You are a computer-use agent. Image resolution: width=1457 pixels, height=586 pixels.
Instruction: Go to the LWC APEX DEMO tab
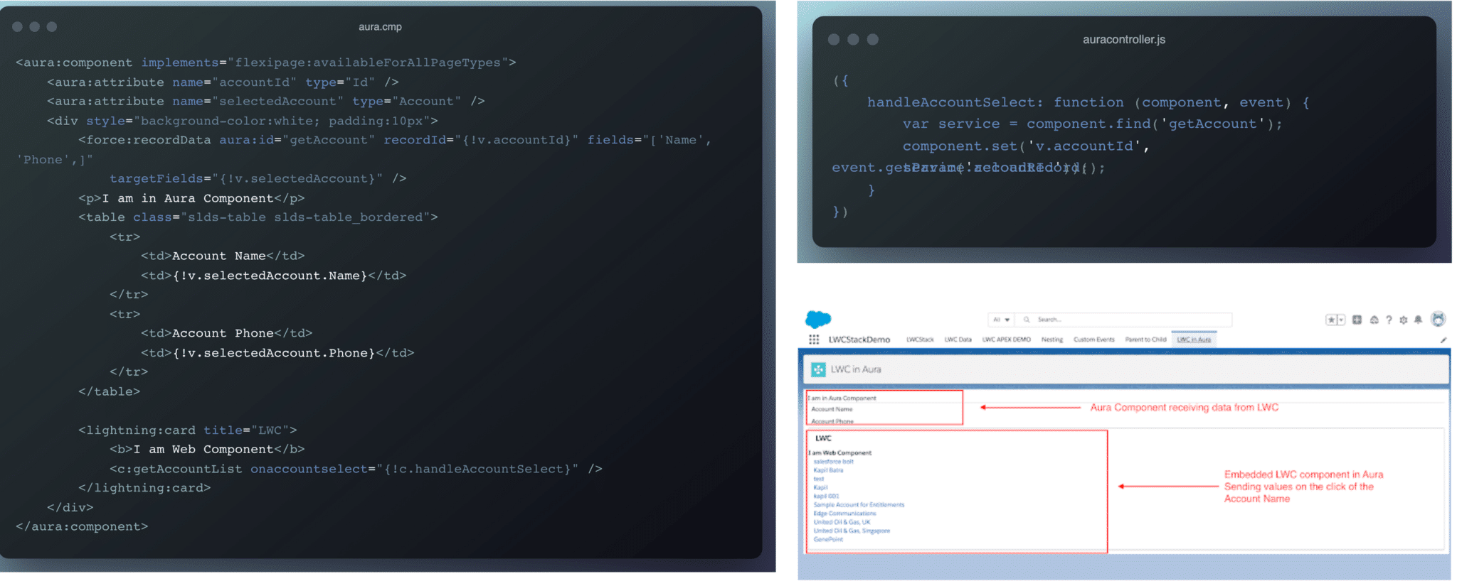point(1006,340)
